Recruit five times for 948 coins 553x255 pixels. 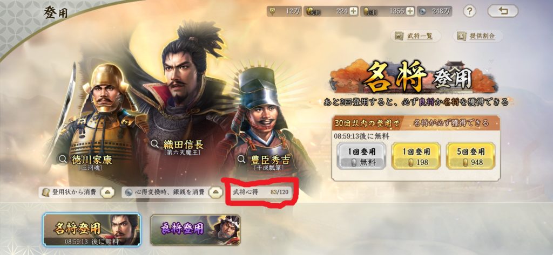point(470,156)
